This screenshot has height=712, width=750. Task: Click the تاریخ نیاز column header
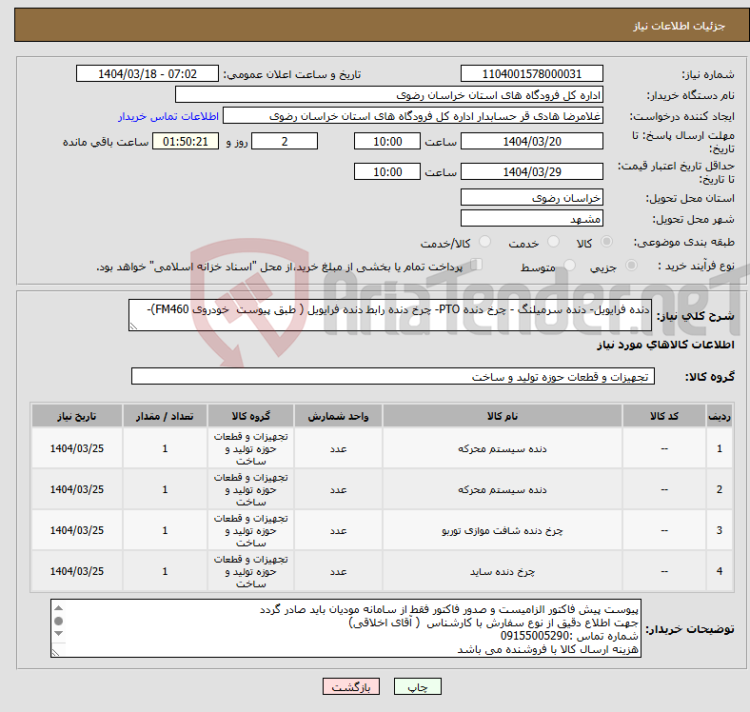click(77, 416)
